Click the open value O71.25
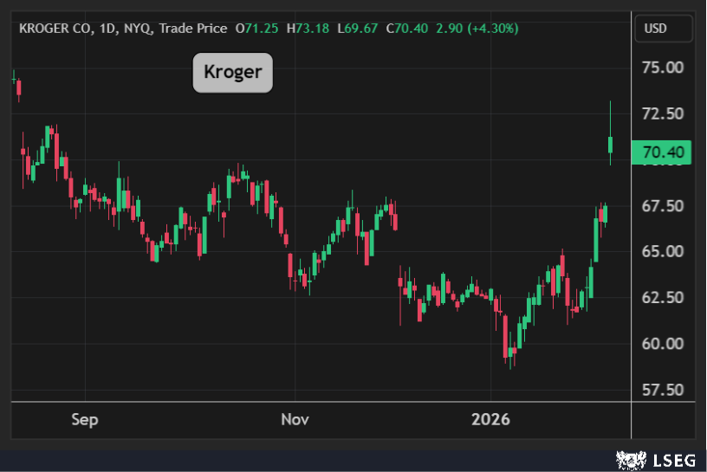The width and height of the screenshot is (707, 472). [250, 29]
